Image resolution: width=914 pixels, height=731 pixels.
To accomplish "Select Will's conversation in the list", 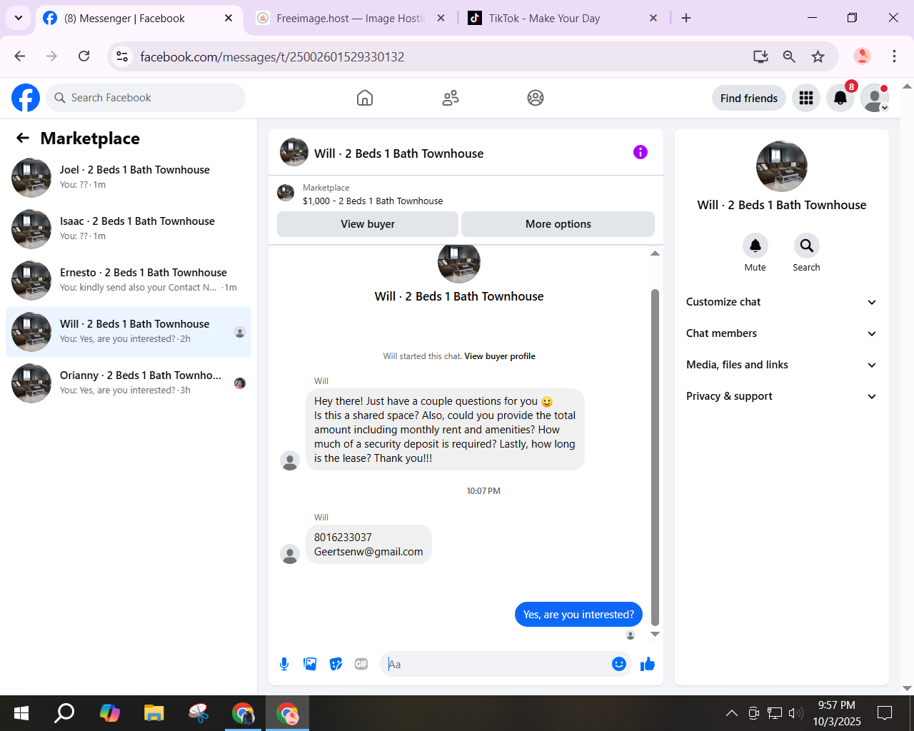I will click(x=129, y=332).
